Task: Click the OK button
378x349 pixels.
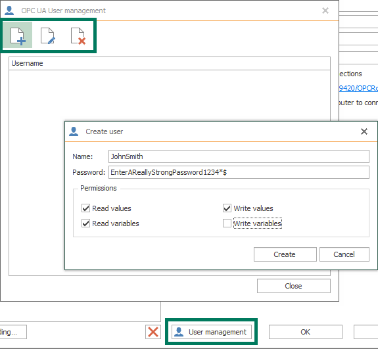Action: (306, 332)
